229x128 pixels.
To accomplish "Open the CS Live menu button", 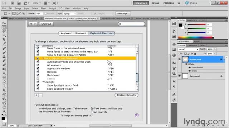I will pyautogui.click(x=191, y=3).
